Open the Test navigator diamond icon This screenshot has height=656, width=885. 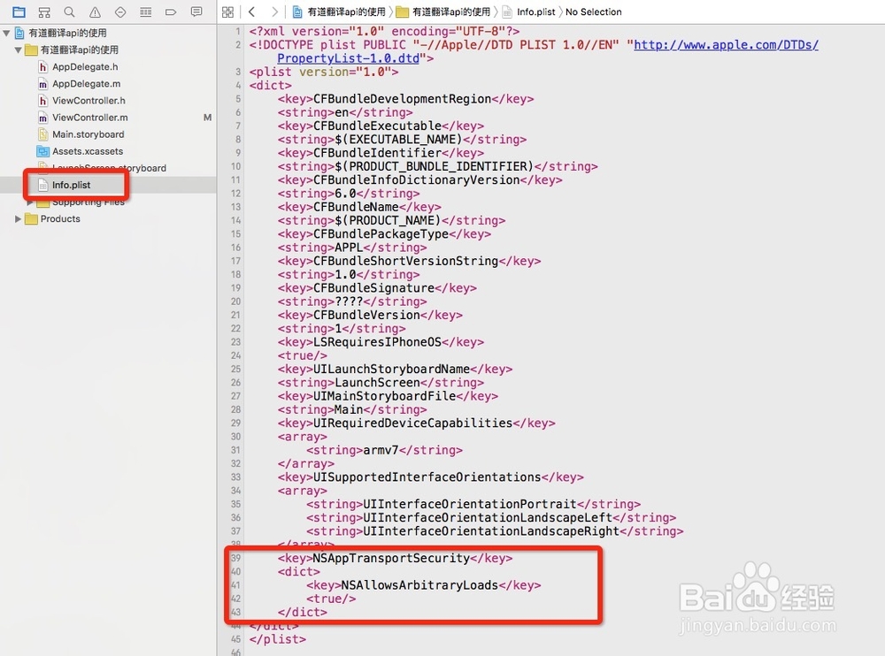pyautogui.click(x=120, y=11)
